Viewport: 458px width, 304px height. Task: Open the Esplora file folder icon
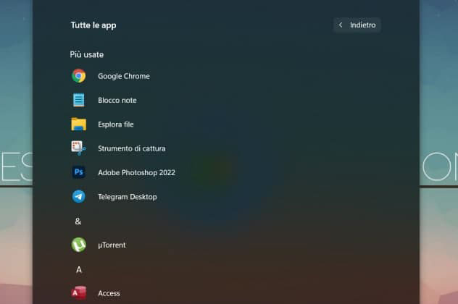click(78, 124)
